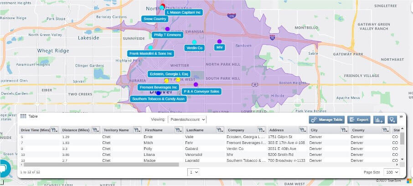
Task: Click the vertical scrollbar of the table
Action: point(402,139)
